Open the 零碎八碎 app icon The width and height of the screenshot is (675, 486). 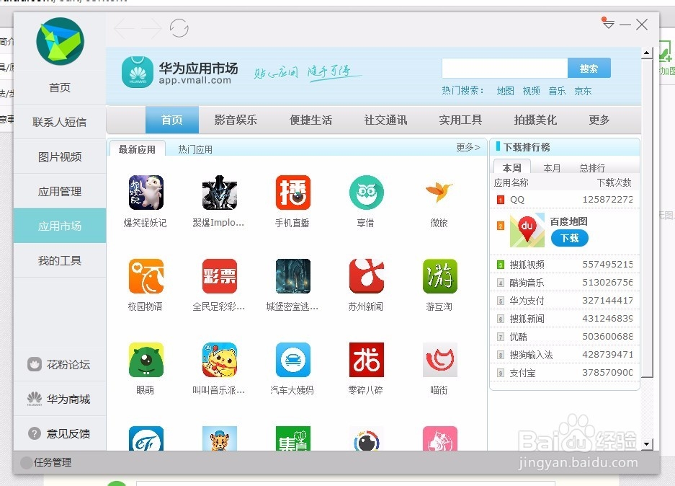pos(367,359)
